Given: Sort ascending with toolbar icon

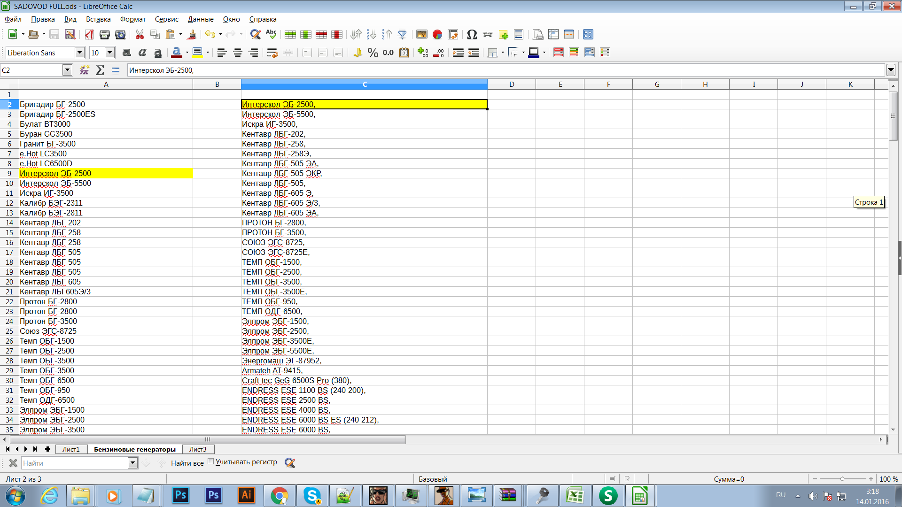Looking at the screenshot, I should 371,34.
